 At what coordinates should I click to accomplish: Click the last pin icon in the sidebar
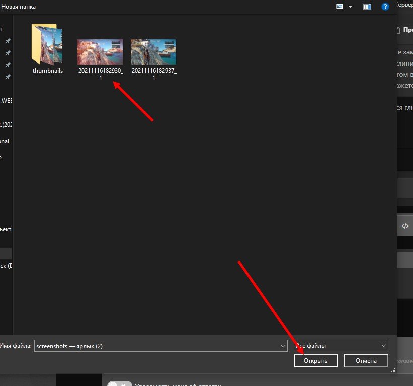[x=8, y=77]
